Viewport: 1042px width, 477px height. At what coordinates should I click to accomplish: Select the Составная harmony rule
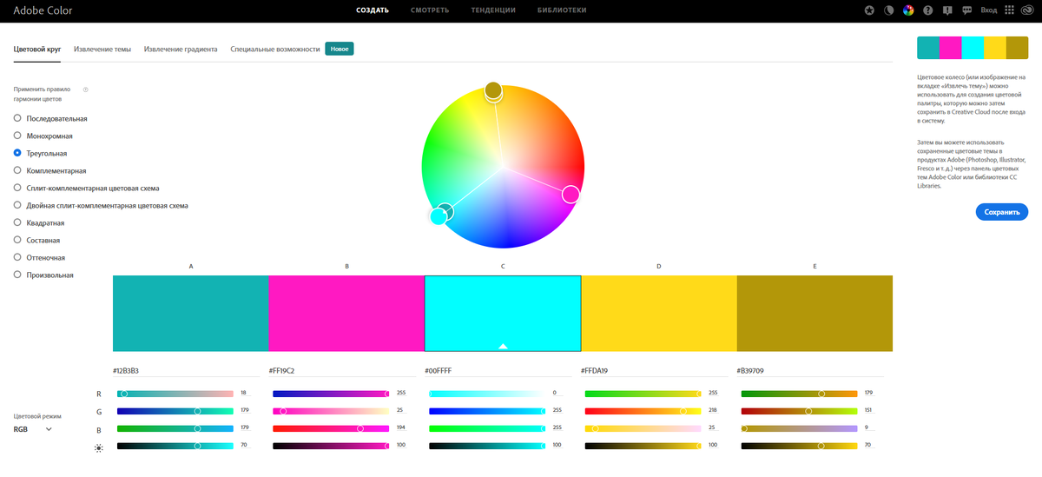tap(36, 240)
